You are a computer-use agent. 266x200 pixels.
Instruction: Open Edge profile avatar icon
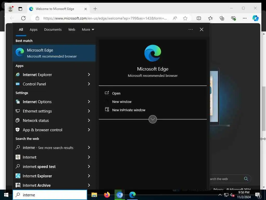tap(10, 9)
